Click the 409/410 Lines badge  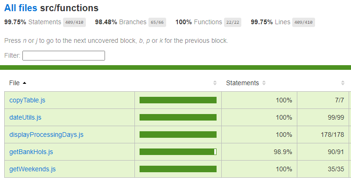tap(303, 22)
